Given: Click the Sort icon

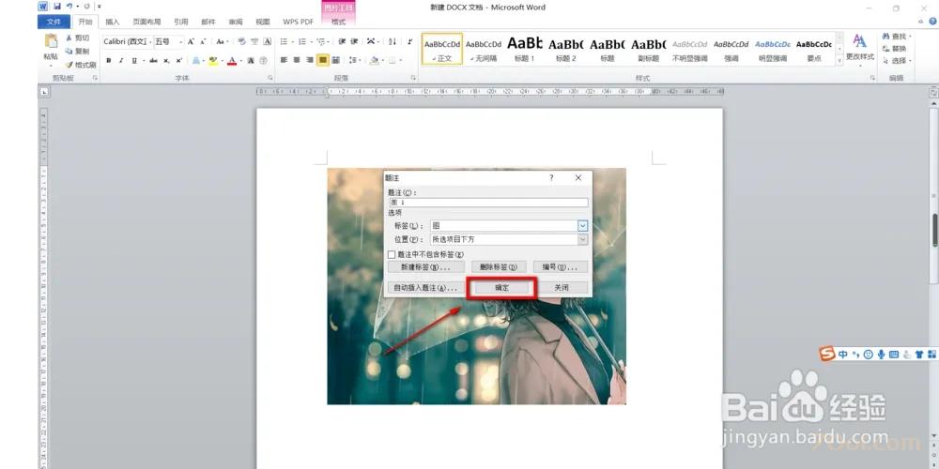Looking at the screenshot, I should tap(392, 41).
